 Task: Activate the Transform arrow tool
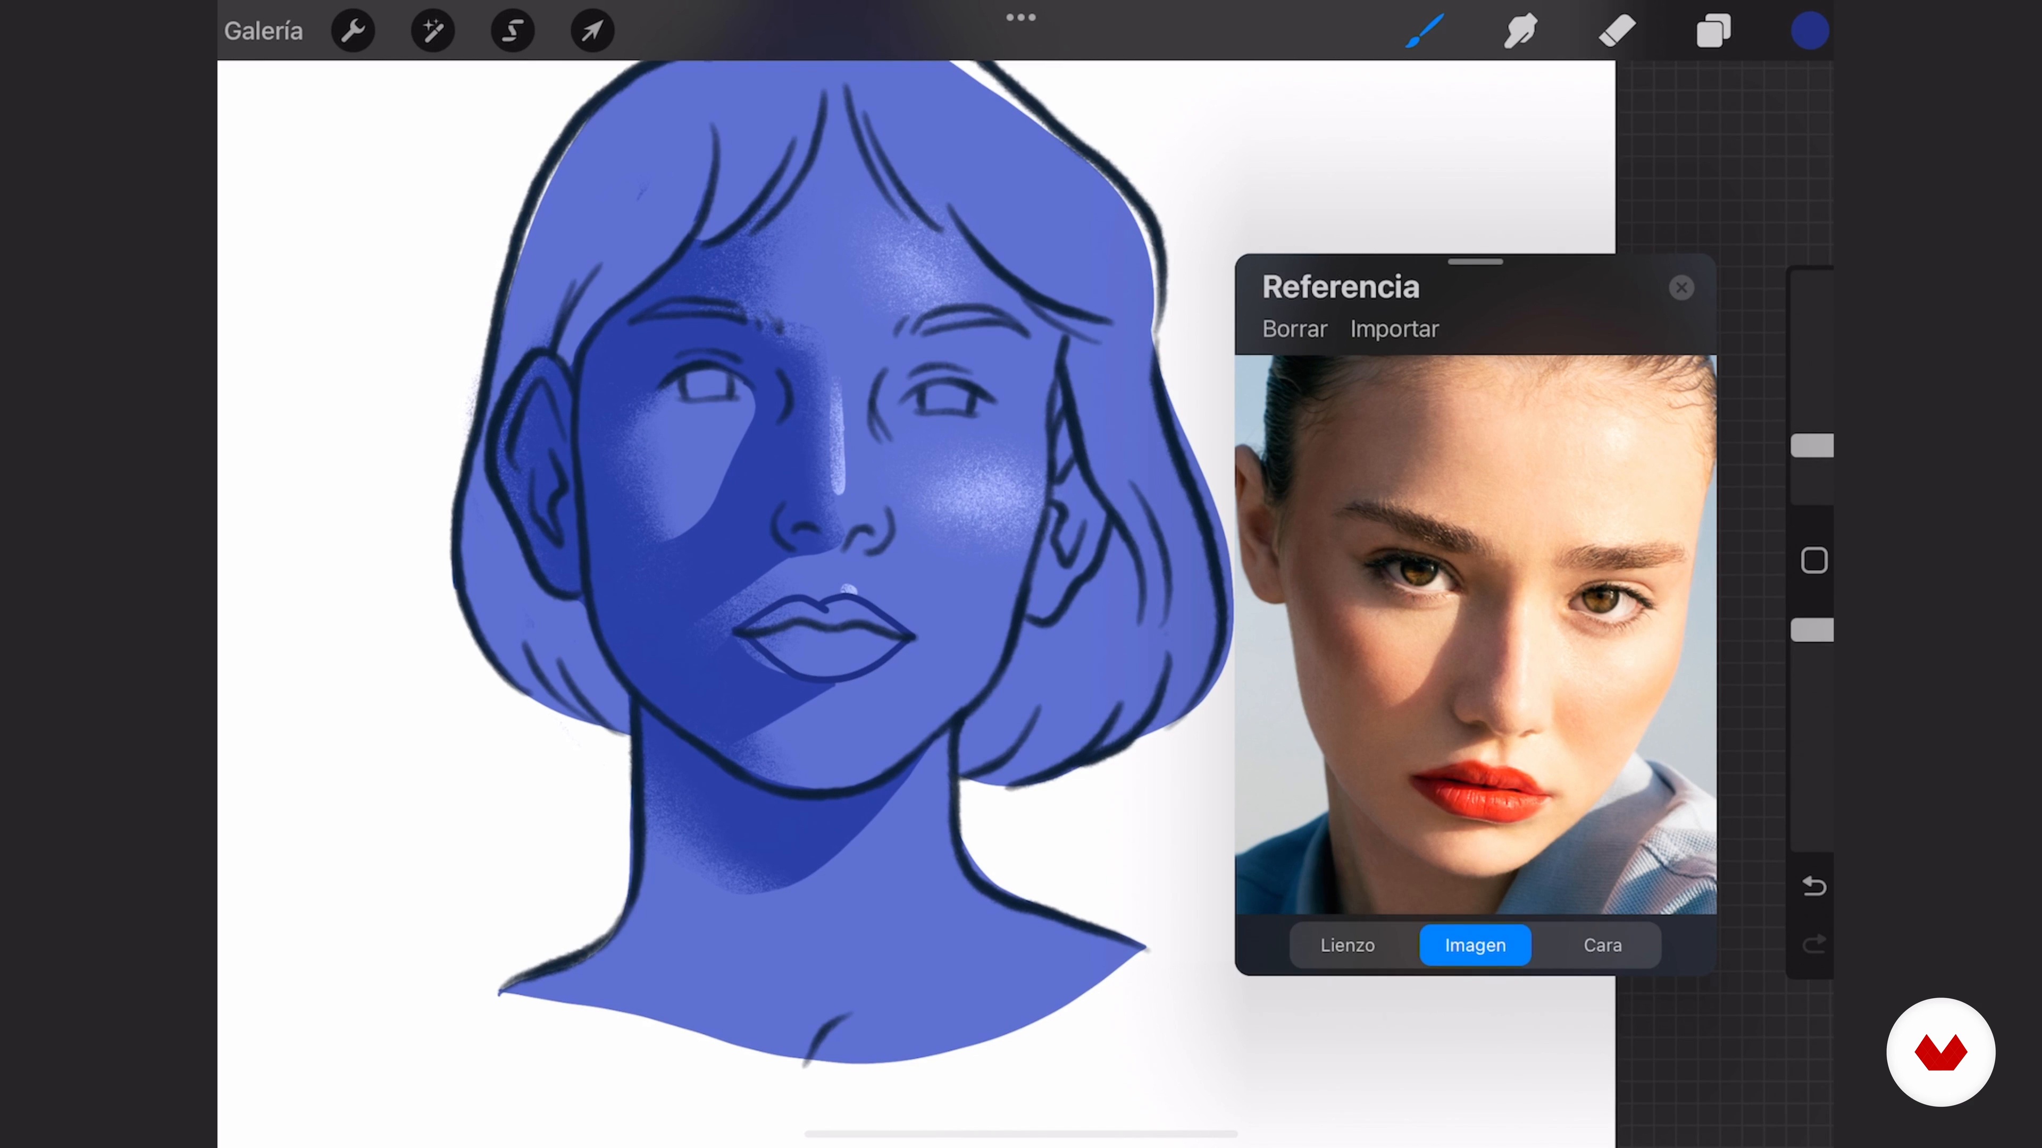pos(593,31)
